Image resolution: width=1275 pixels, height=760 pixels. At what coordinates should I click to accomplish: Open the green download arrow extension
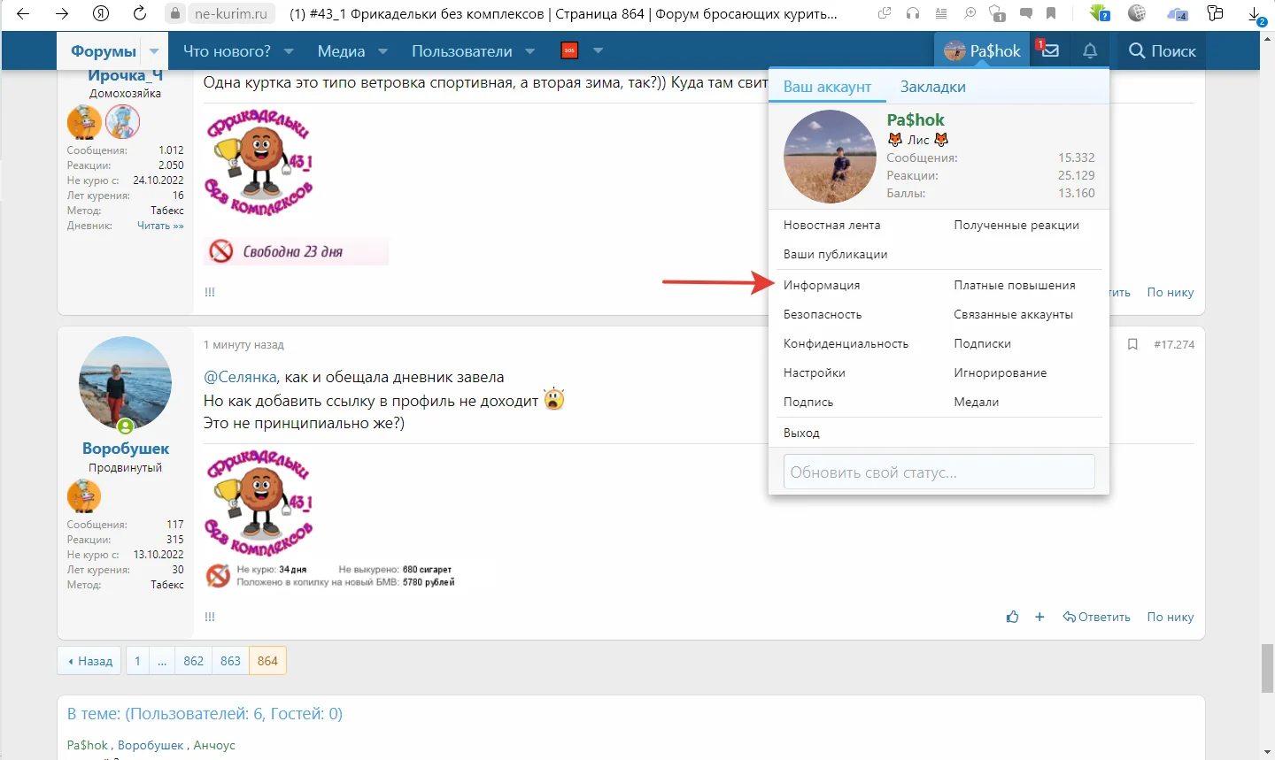coord(1099,14)
